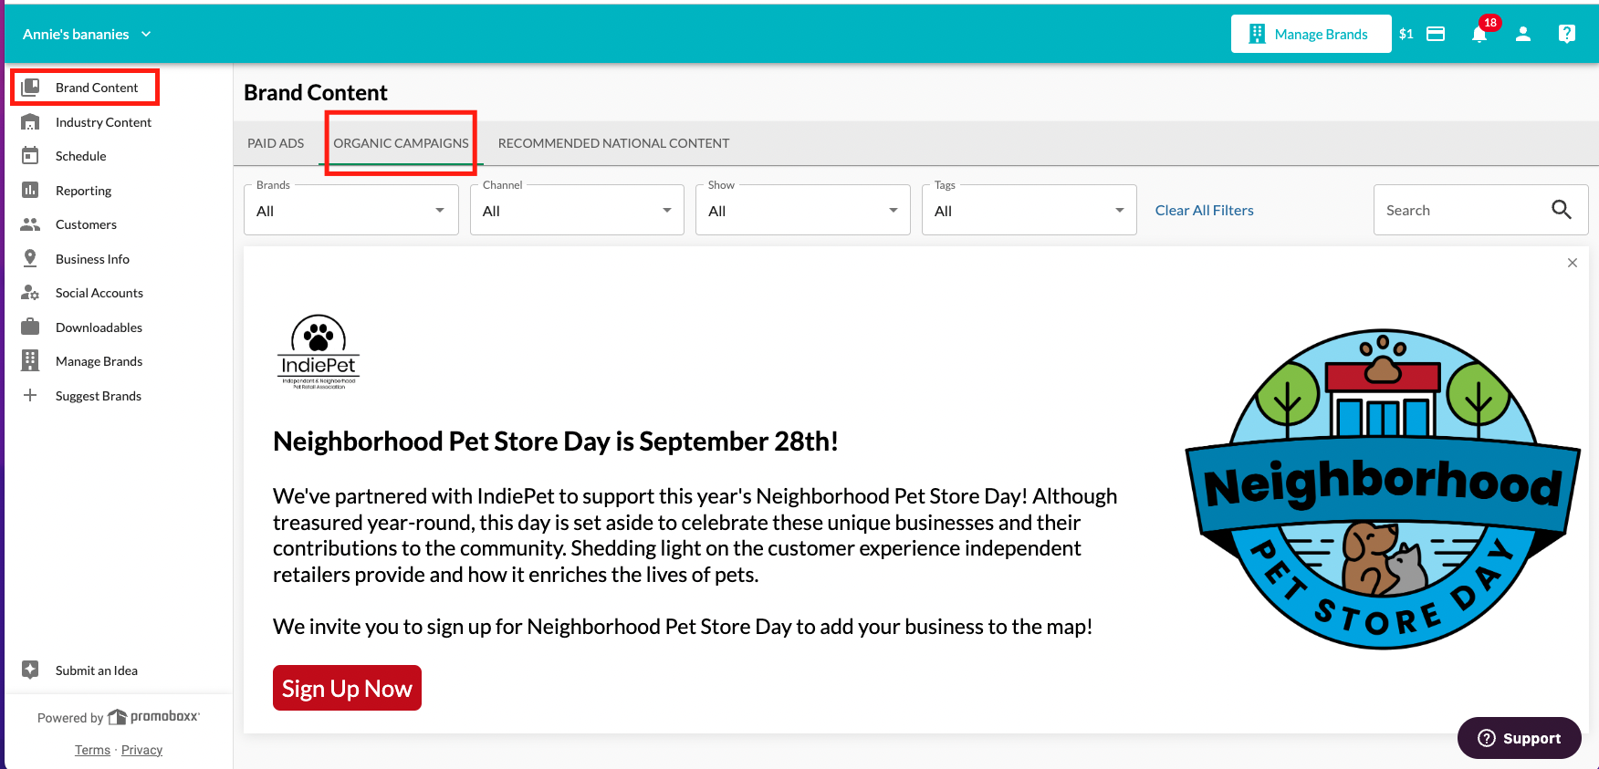Image resolution: width=1599 pixels, height=769 pixels.
Task: Select Brand Content in the sidebar
Action: (97, 88)
